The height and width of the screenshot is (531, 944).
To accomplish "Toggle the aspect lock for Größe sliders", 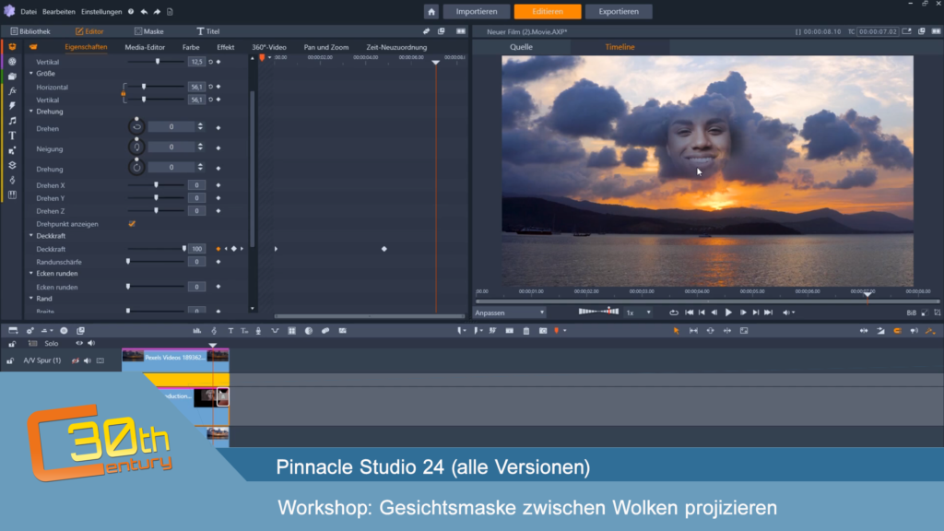I will [124, 93].
